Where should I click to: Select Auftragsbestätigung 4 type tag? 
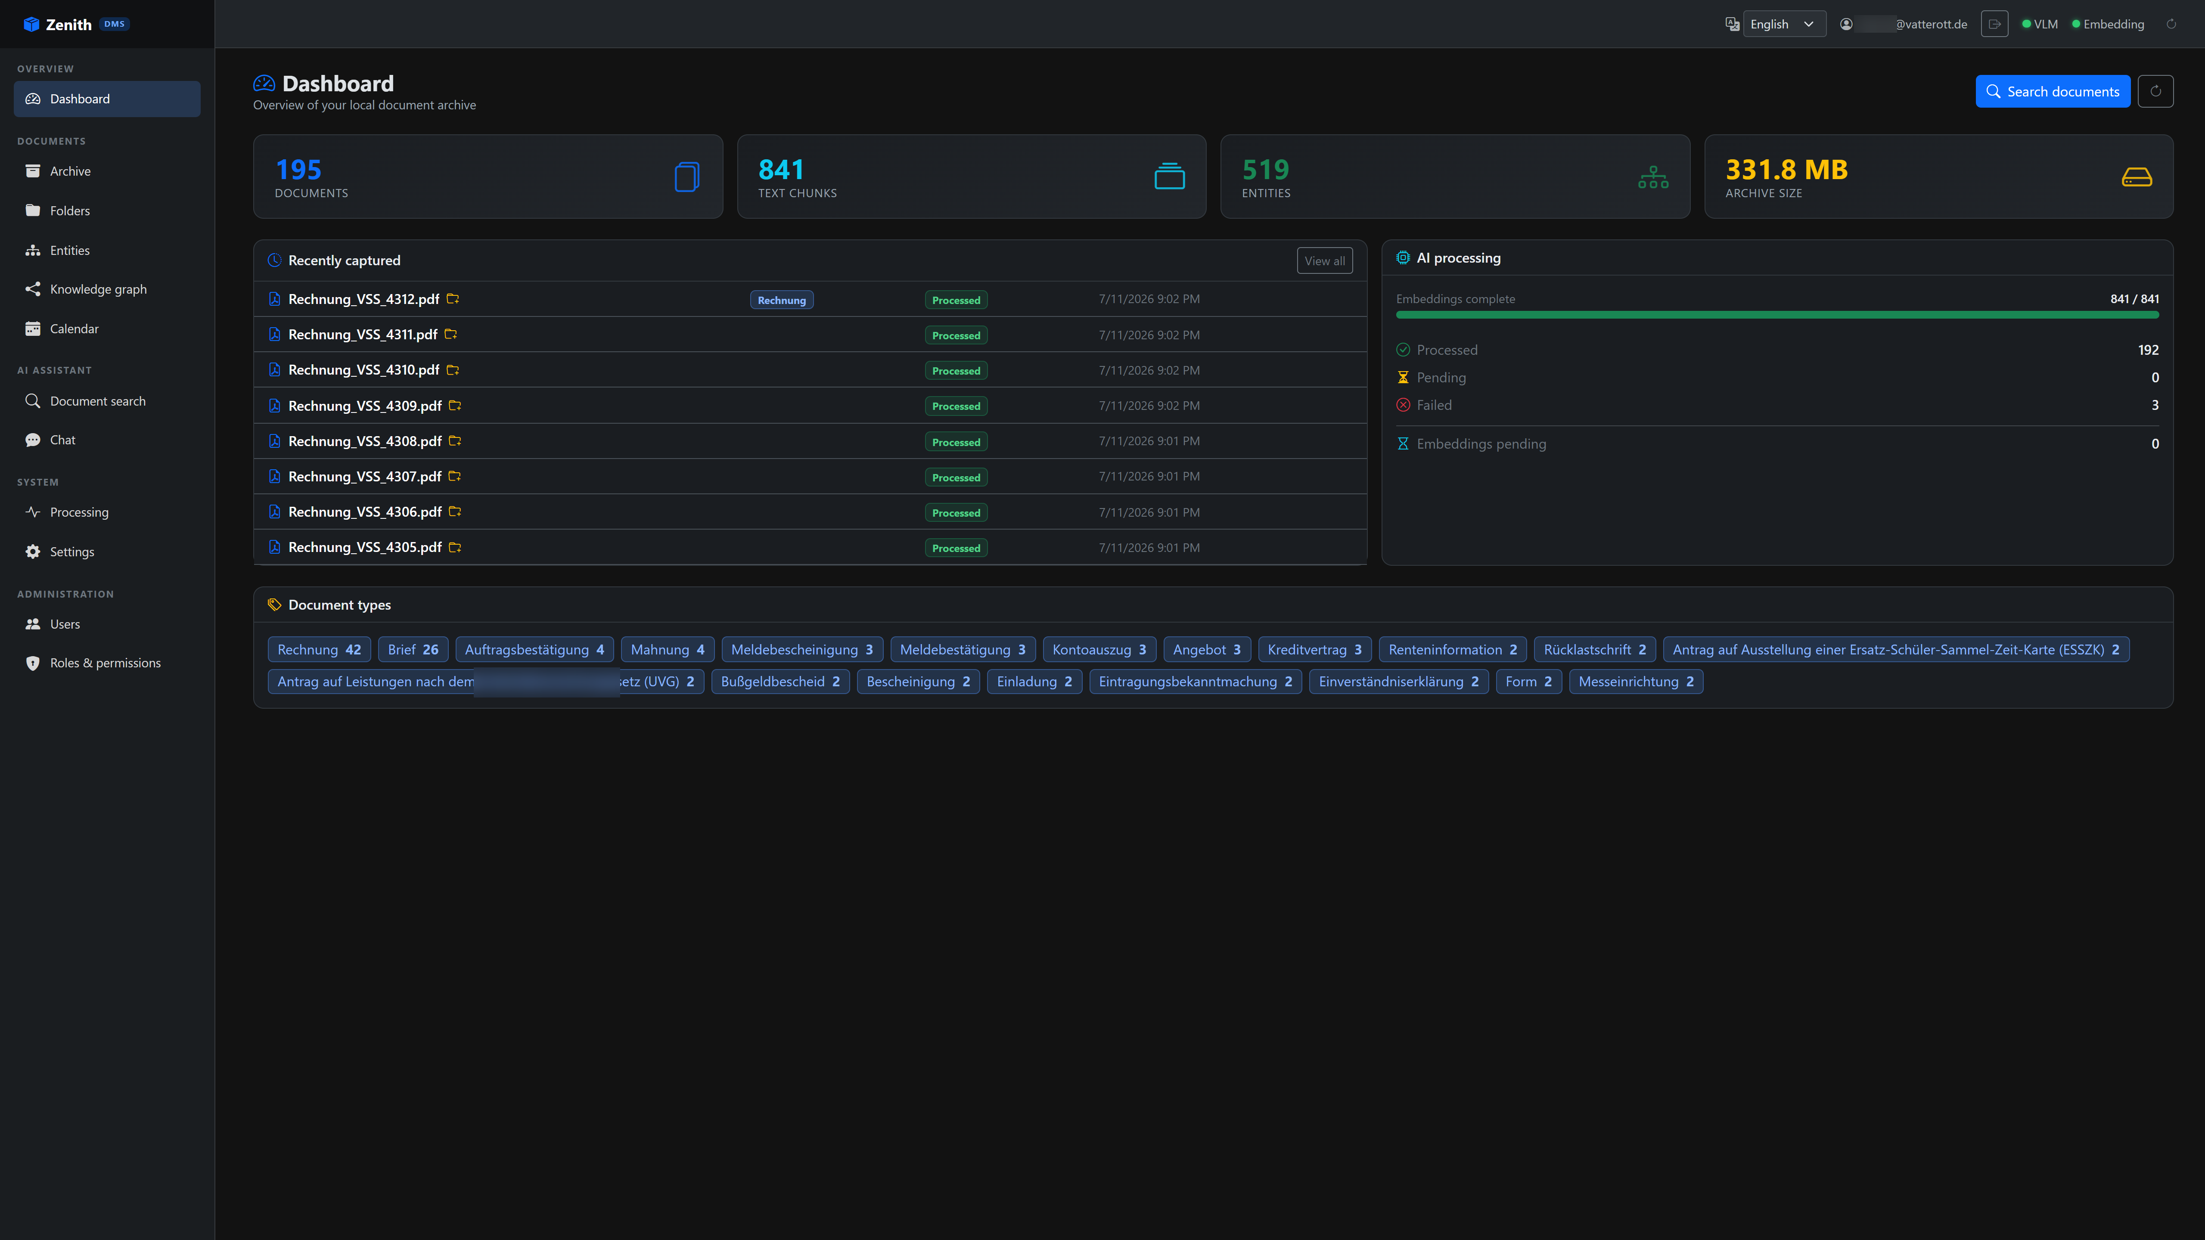pyautogui.click(x=534, y=650)
